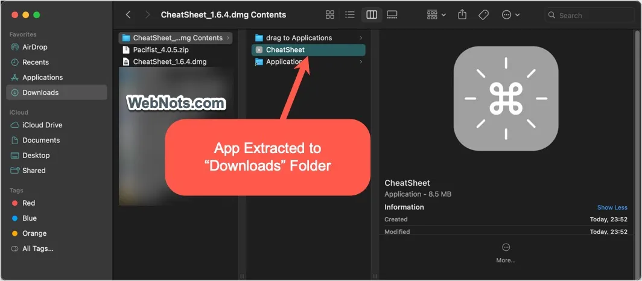Select column view mode
Image resolution: width=642 pixels, height=281 pixels.
point(372,15)
